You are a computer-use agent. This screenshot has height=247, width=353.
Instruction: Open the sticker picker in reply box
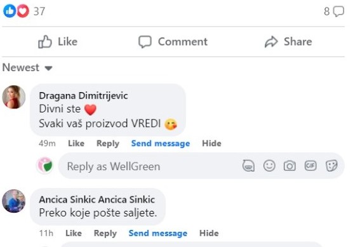point(331,166)
